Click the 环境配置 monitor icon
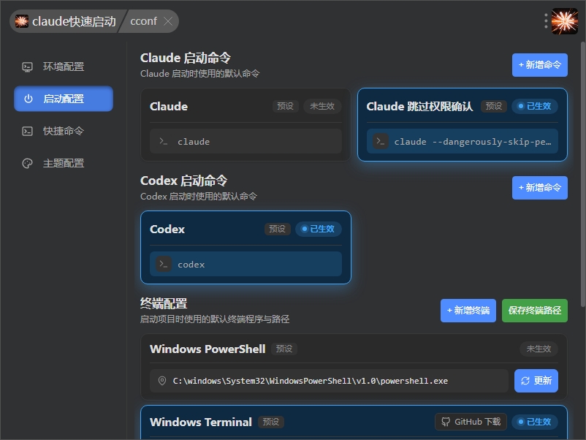This screenshot has width=586, height=440. (x=27, y=67)
